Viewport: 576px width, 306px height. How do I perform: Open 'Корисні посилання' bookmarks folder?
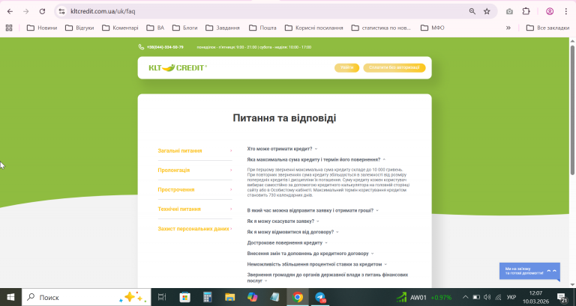(x=314, y=28)
